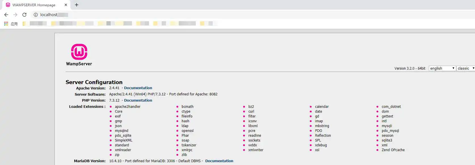Screen dimensions: 475x165
Task: Click the mysqlnd extension
Action: 121,131
